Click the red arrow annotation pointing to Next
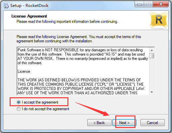This screenshot has height=133, width=172. pyautogui.click(x=93, y=109)
